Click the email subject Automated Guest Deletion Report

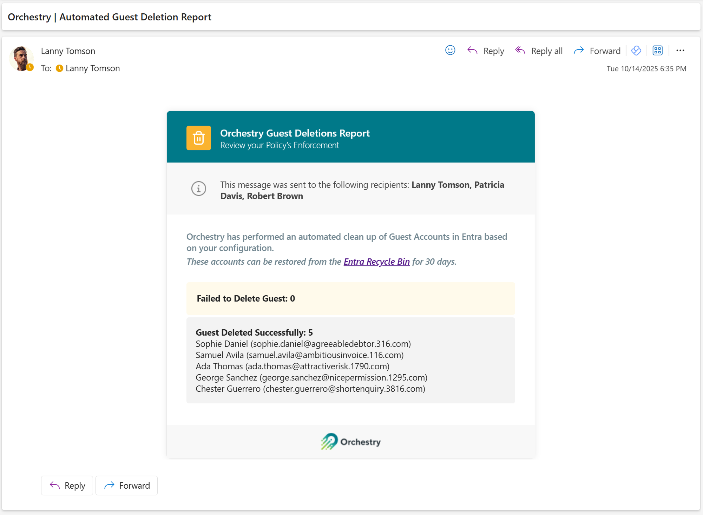pos(135,17)
